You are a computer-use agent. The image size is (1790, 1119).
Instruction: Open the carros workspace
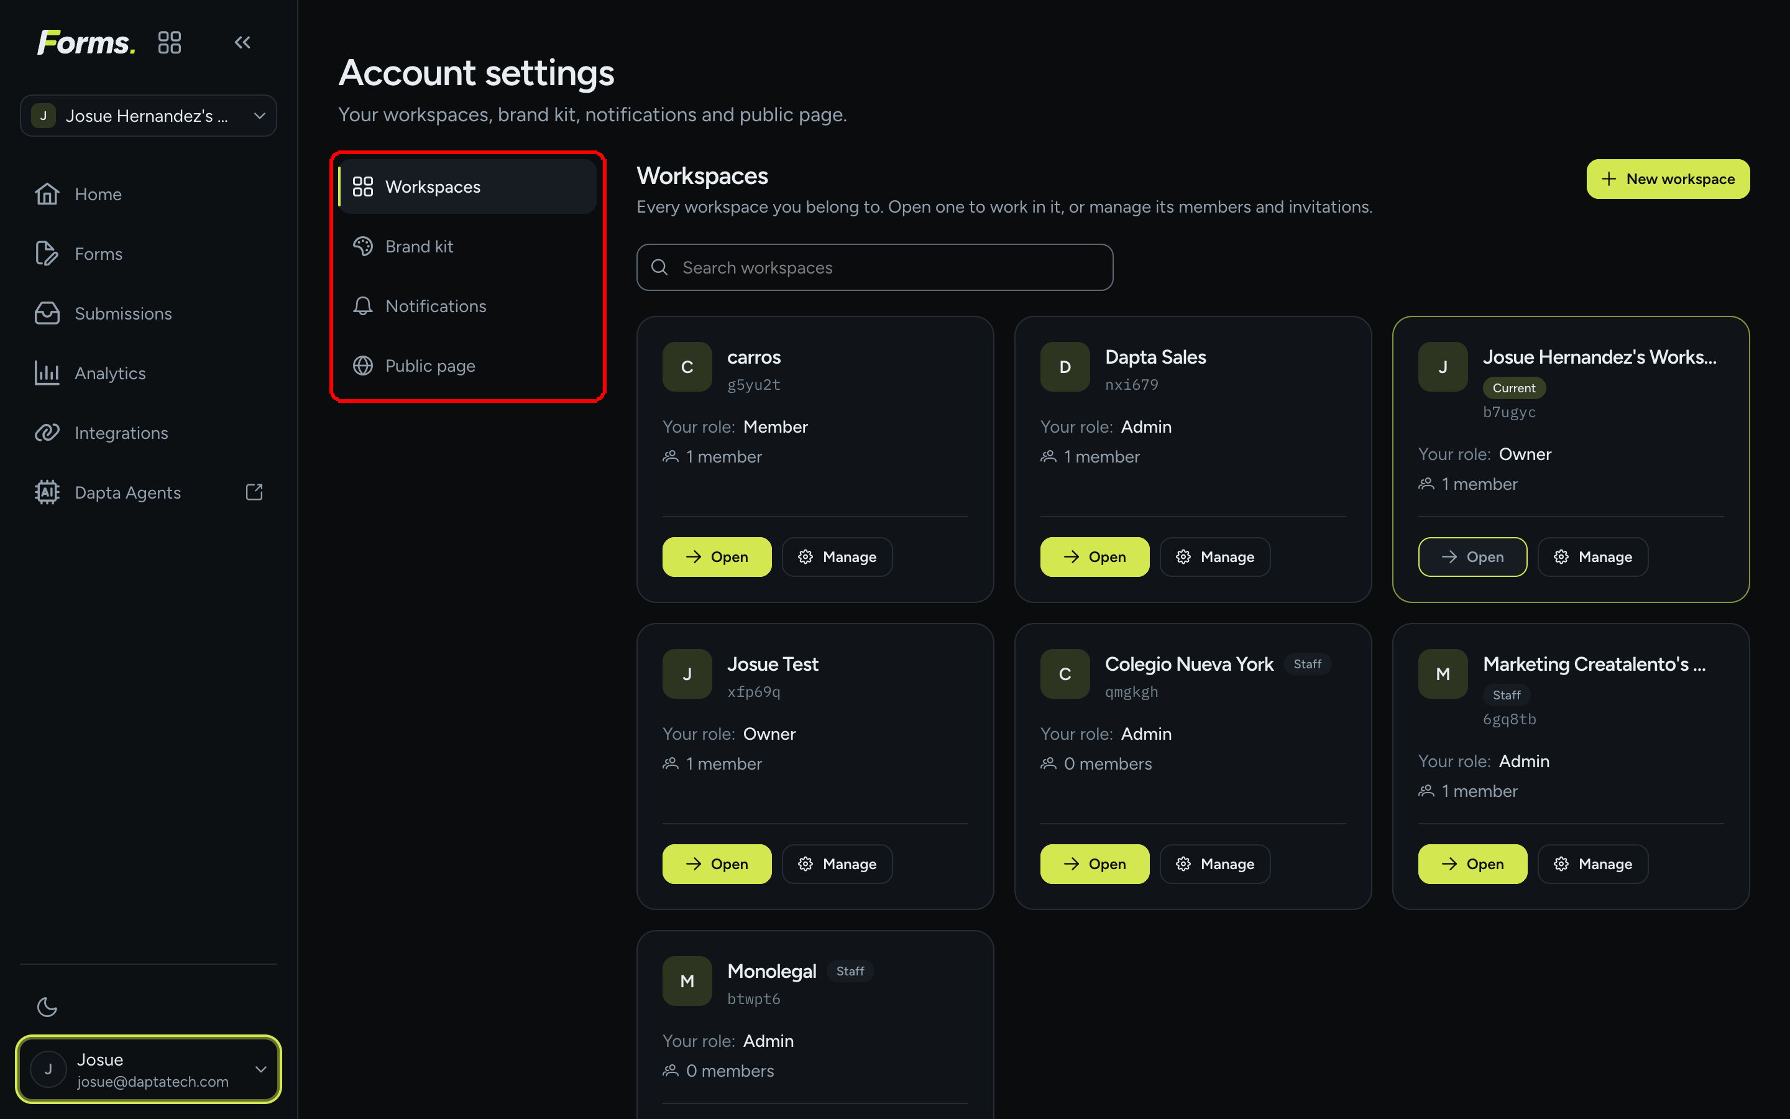point(717,556)
